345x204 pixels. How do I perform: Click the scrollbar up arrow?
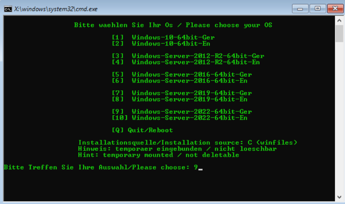[339, 21]
